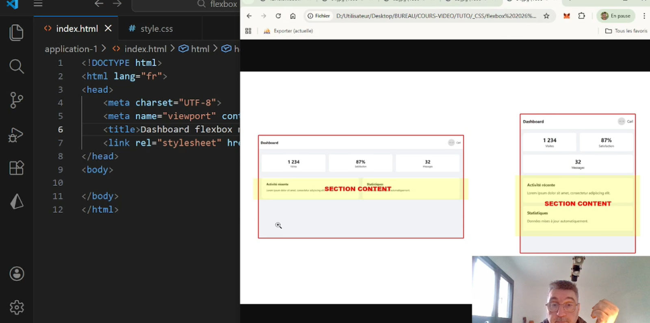Click the En pause profile button

[615, 16]
